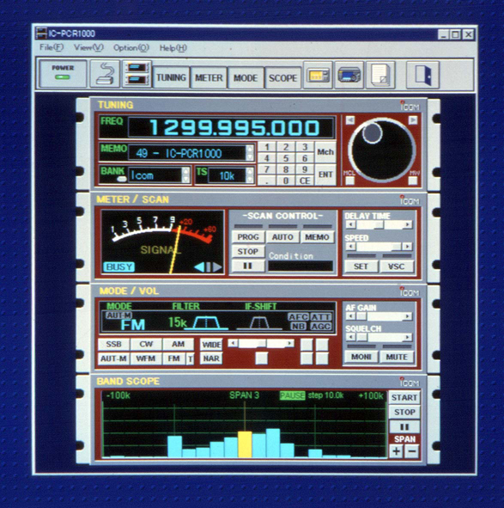Adjust the IF-SHIFT slider
The width and height of the screenshot is (504, 508).
(x=261, y=344)
